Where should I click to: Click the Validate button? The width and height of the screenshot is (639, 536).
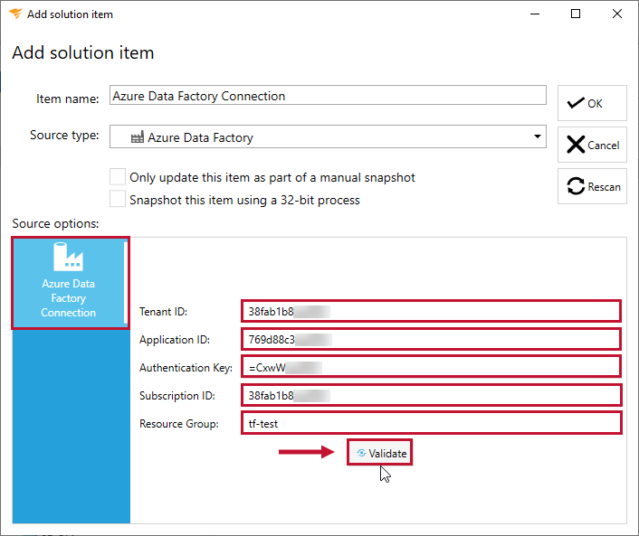[380, 453]
